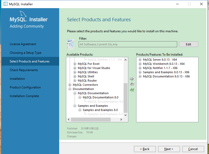
Task: Go to Installation Complete step
Action: (24, 96)
